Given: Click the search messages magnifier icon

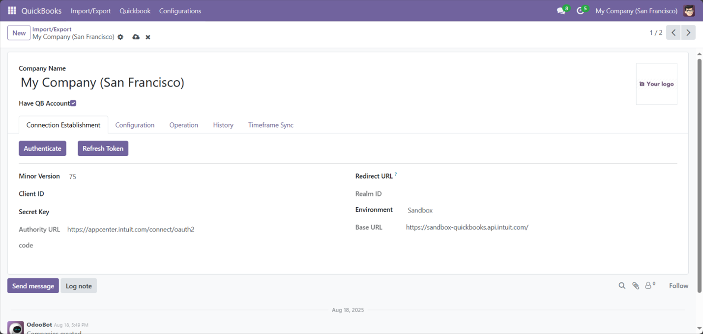Looking at the screenshot, I should (622, 285).
